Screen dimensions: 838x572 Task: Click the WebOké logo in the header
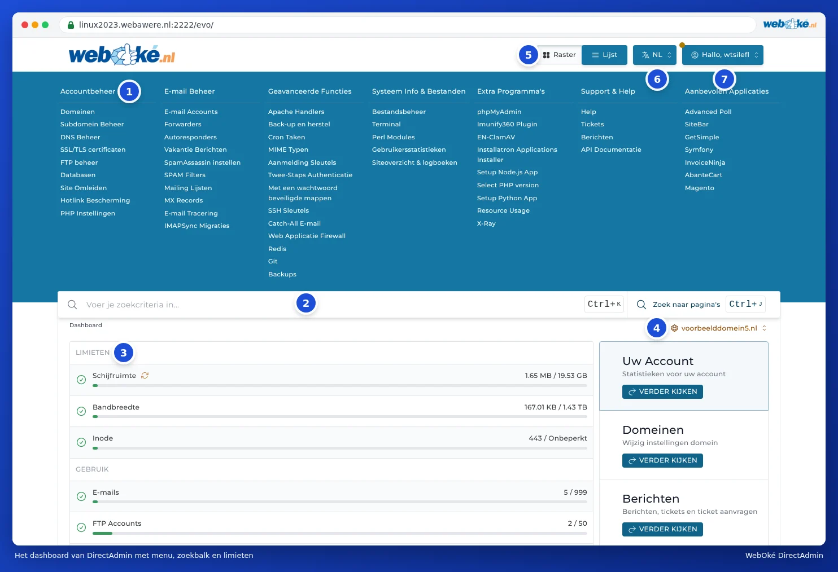pos(122,55)
